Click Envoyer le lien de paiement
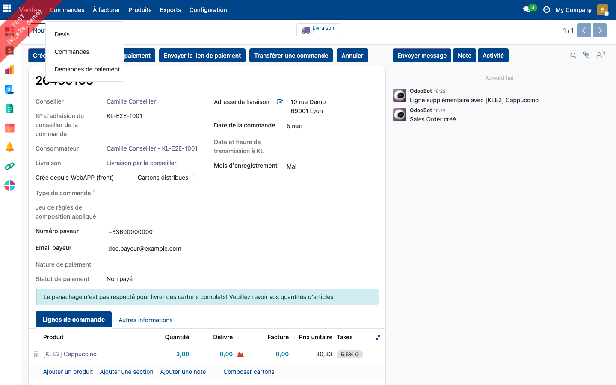 pos(202,56)
